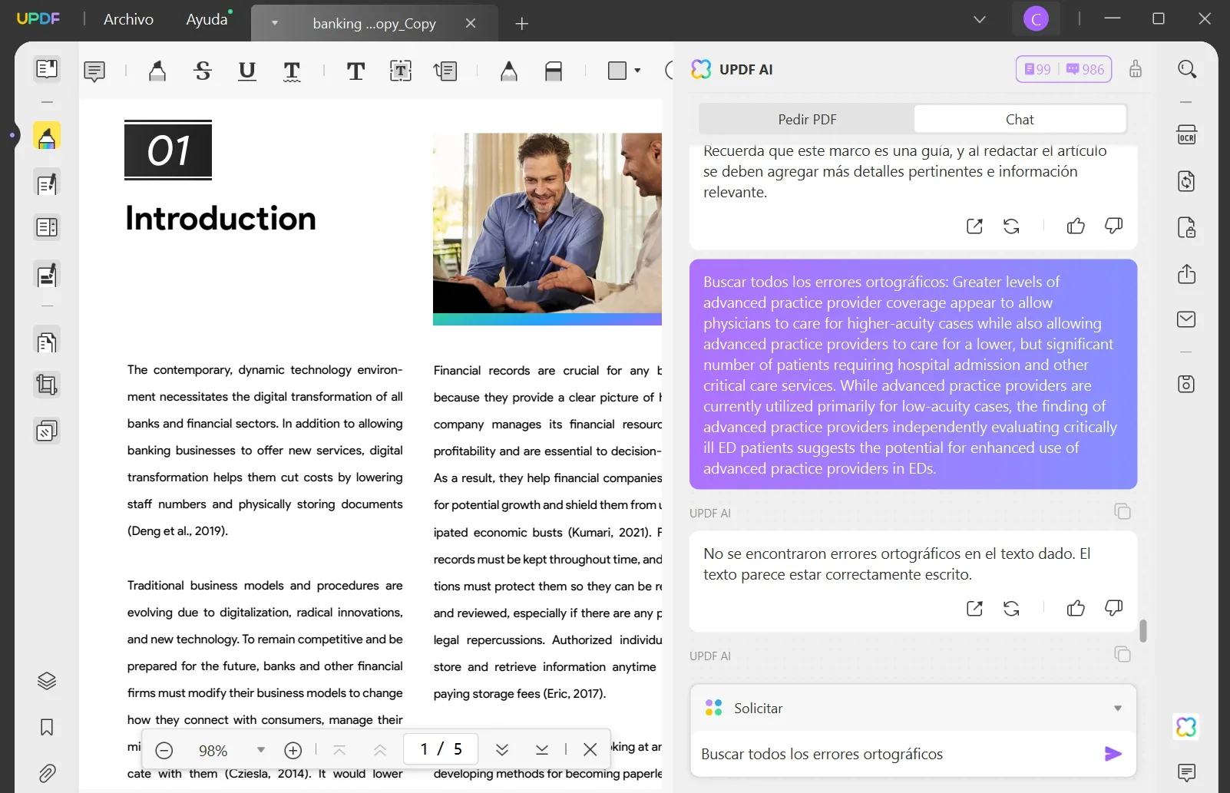Select the text callout tool
The height and width of the screenshot is (793, 1230).
point(445,71)
